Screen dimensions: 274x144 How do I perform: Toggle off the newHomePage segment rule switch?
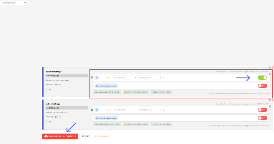[262, 78]
